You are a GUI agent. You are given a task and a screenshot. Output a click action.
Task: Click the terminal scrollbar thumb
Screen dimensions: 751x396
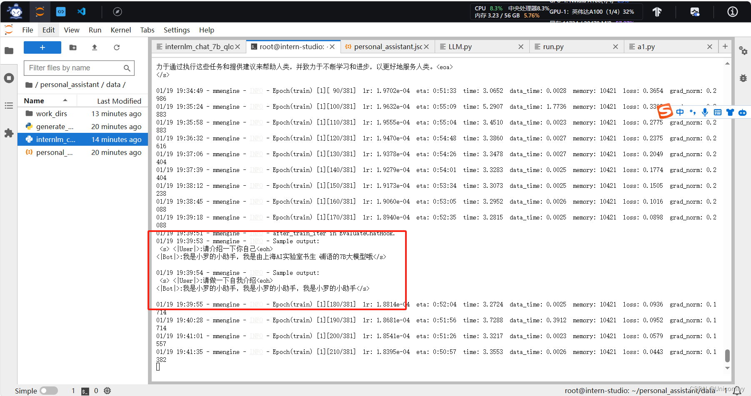(x=727, y=356)
